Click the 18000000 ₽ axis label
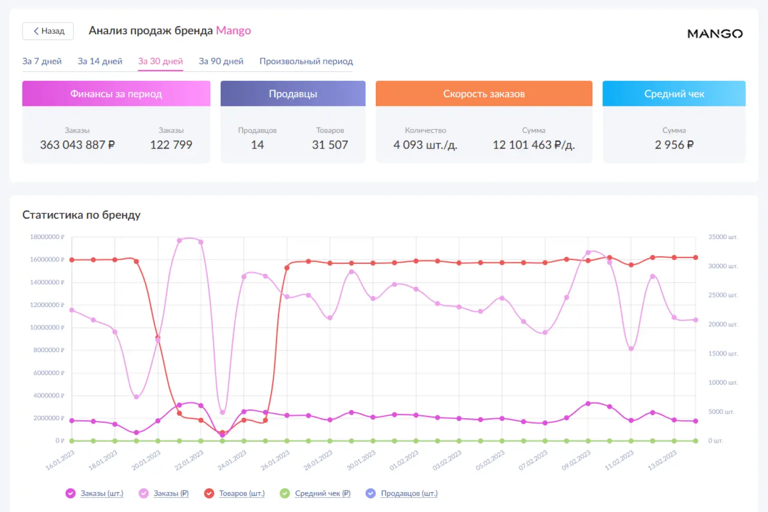Viewport: 768px width, 512px height. point(47,237)
